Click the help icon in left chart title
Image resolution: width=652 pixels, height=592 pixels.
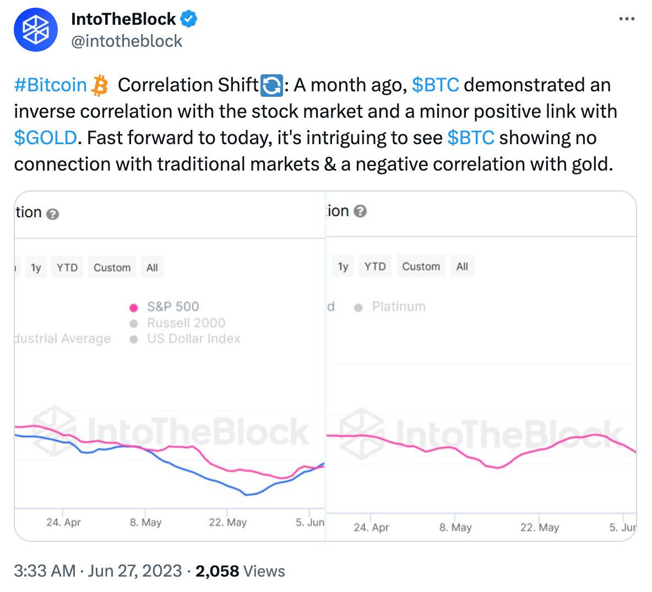[x=52, y=214]
